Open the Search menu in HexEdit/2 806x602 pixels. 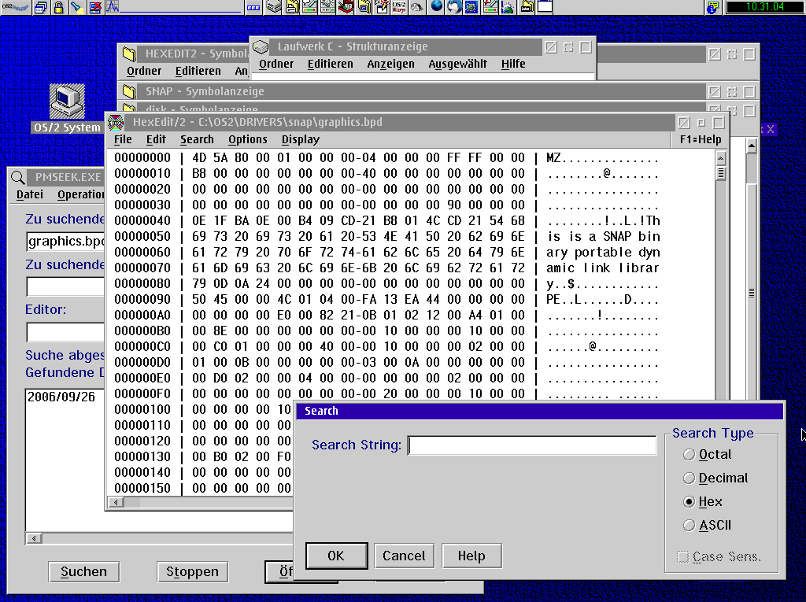197,140
